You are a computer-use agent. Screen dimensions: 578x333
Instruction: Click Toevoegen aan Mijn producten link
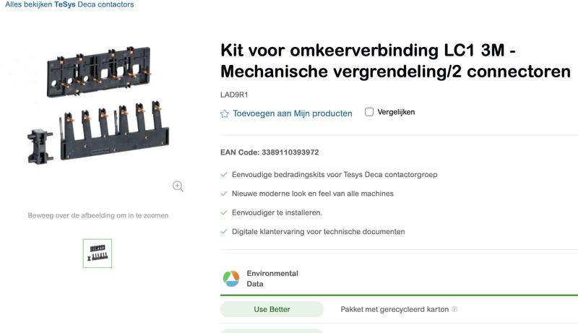[292, 113]
